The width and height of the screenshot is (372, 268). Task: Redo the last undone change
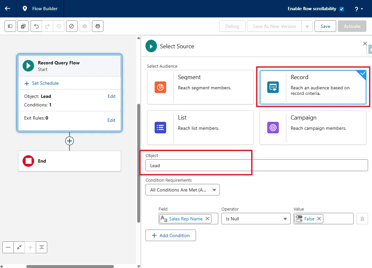click(48, 26)
